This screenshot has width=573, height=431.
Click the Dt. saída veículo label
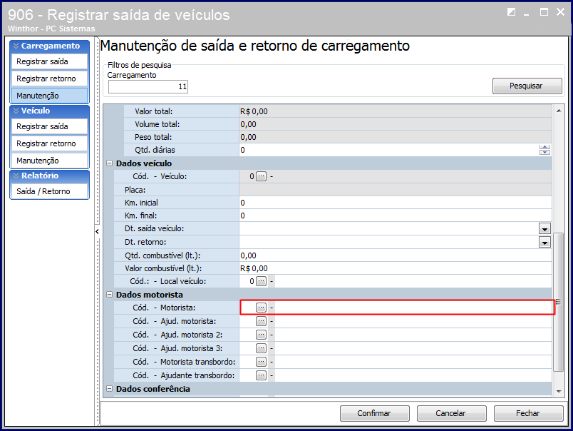[x=154, y=228]
